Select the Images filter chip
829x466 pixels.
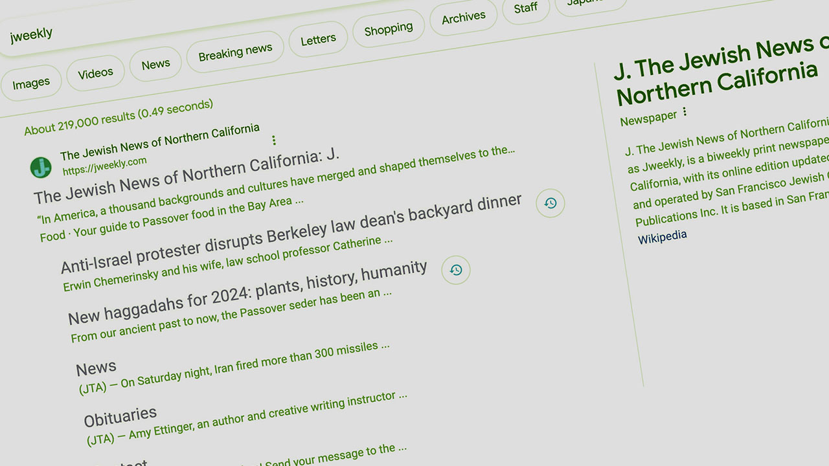[31, 83]
